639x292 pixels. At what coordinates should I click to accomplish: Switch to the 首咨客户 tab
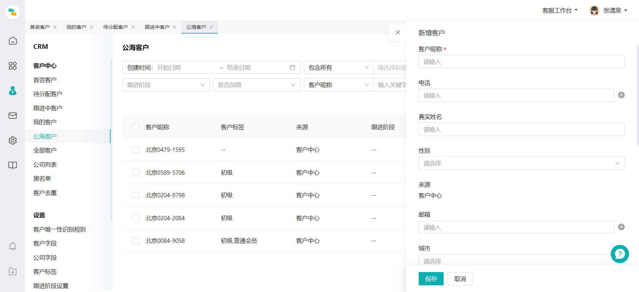point(40,27)
